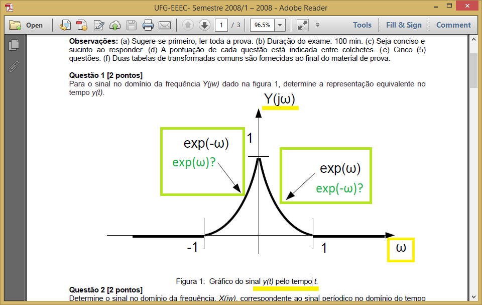Click the page number field
The image size is (482, 305).
pyautogui.click(x=221, y=25)
